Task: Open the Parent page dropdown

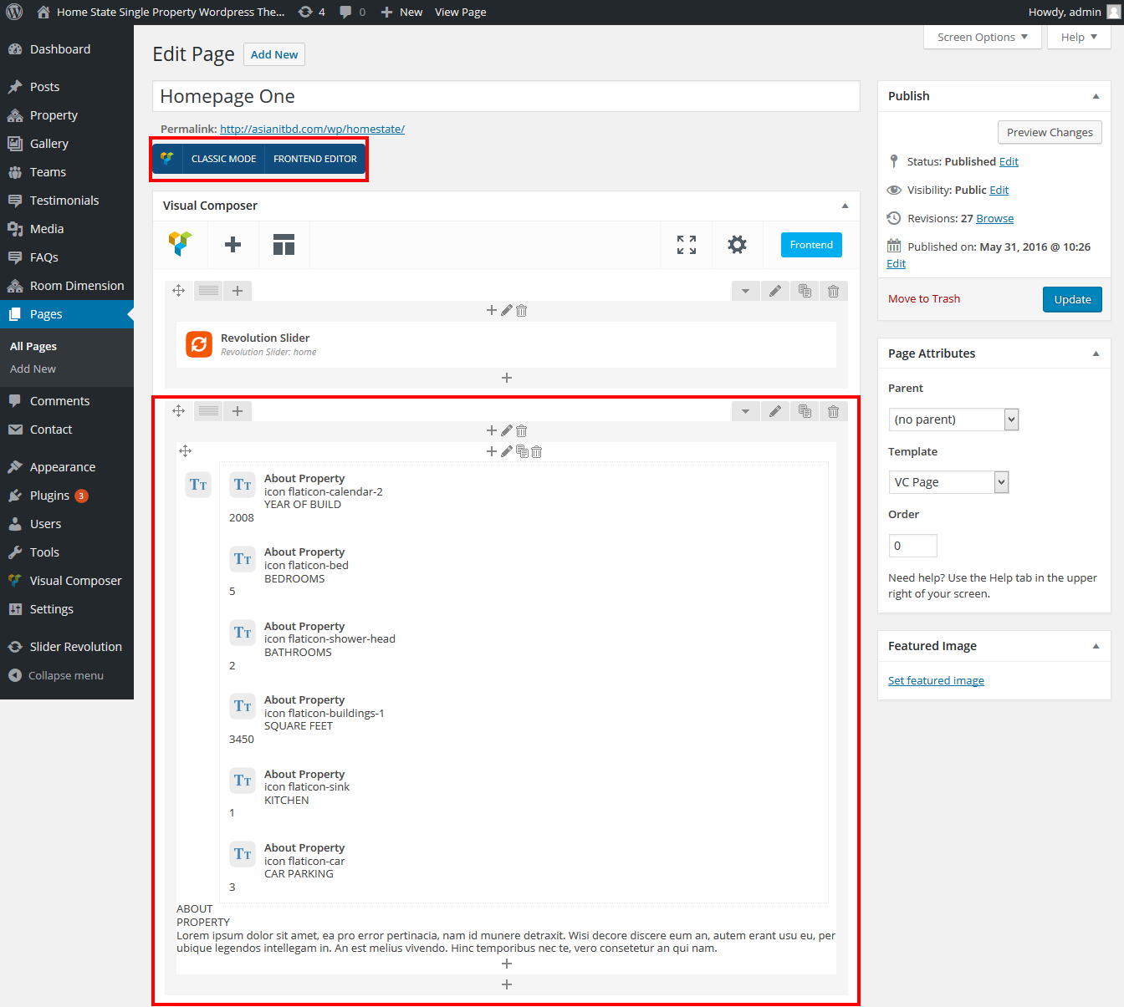Action: [x=953, y=420]
